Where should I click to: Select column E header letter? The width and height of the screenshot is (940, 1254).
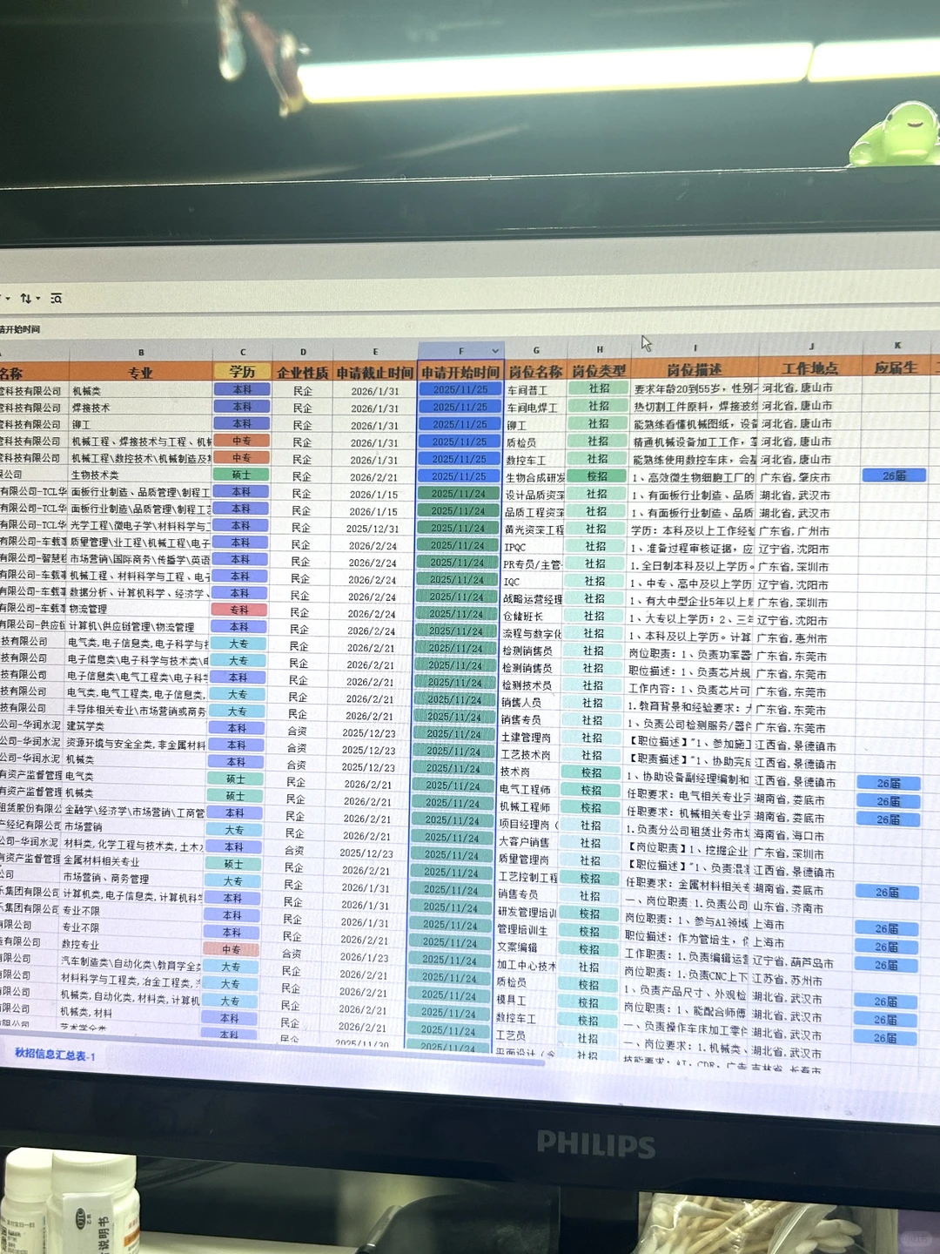tap(375, 351)
